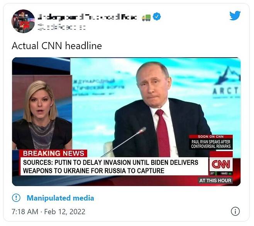Image resolution: width=254 pixels, height=226 pixels.
Task: Open the Manipulated media label link
Action: pos(60,198)
